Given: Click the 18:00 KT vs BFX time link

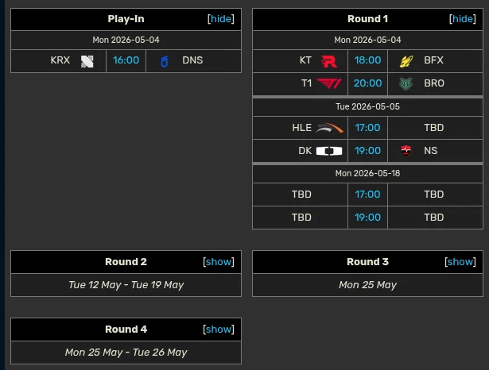Looking at the screenshot, I should [x=367, y=60].
